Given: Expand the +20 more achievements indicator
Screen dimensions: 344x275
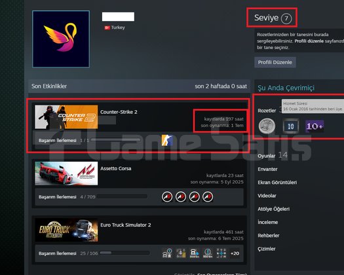Looking at the screenshot, I should tap(235, 253).
